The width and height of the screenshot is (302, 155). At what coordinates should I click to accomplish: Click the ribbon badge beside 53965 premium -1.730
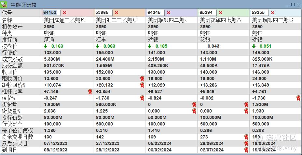click(142, 98)
